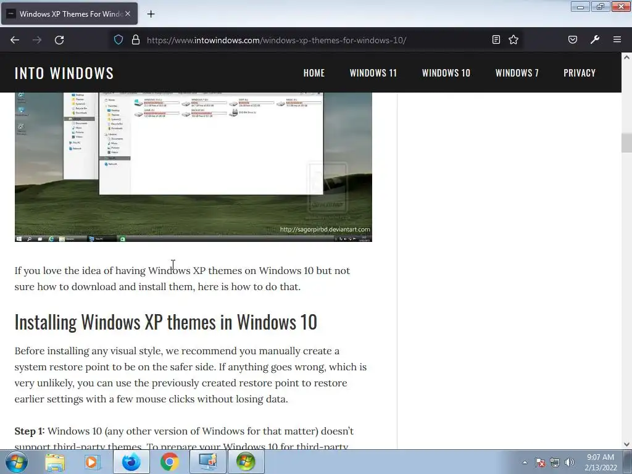The height and width of the screenshot is (474, 632).
Task: Open Google Chrome from taskbar
Action: pos(170,462)
